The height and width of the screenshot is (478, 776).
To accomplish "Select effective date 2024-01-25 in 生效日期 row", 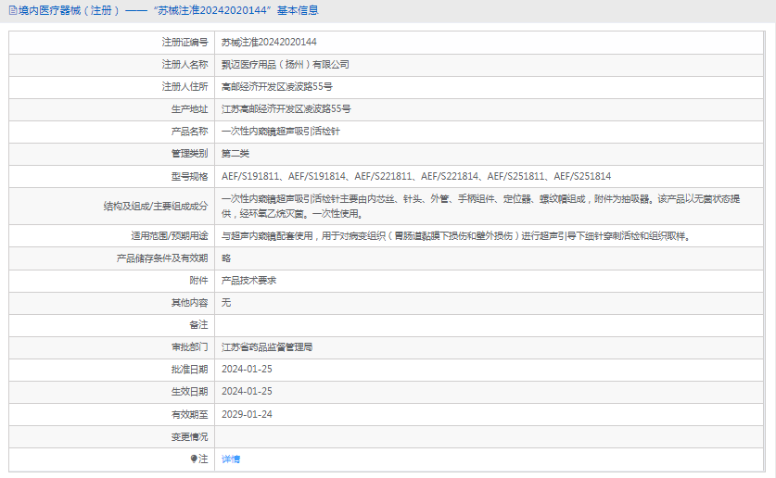I will (x=247, y=392).
